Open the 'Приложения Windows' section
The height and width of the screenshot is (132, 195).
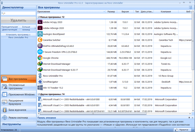[18, 94]
